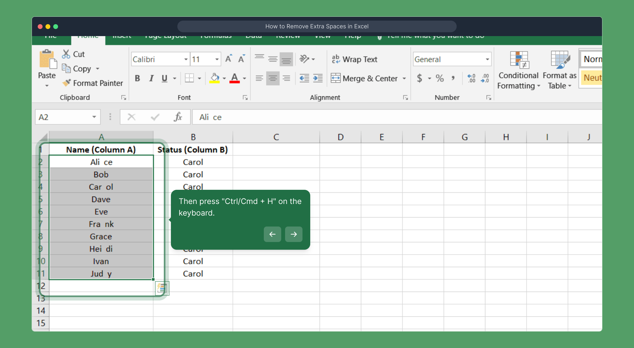Click the Format Painter brush icon
Screen dimensions: 634x348
(x=66, y=83)
